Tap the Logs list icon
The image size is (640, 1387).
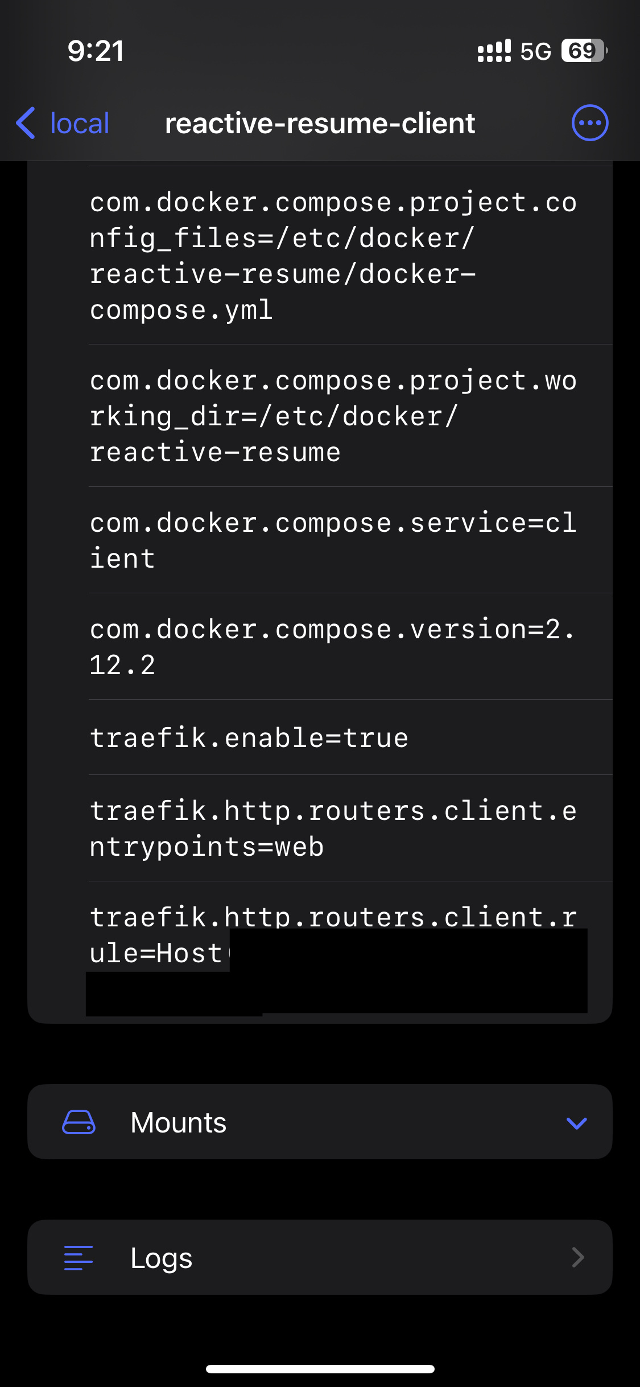point(79,1257)
